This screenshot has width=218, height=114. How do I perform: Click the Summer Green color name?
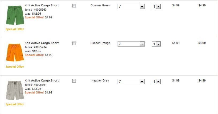click(100, 5)
